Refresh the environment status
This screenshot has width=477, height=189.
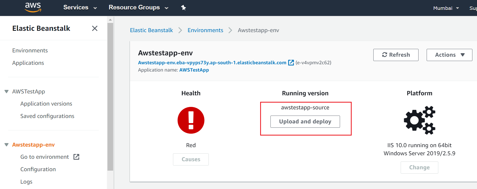pyautogui.click(x=396, y=55)
